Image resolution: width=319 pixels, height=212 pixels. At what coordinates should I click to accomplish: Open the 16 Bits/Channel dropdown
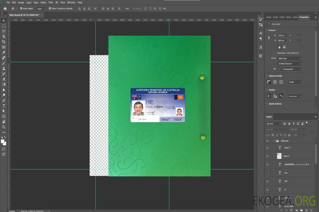[x=289, y=64]
